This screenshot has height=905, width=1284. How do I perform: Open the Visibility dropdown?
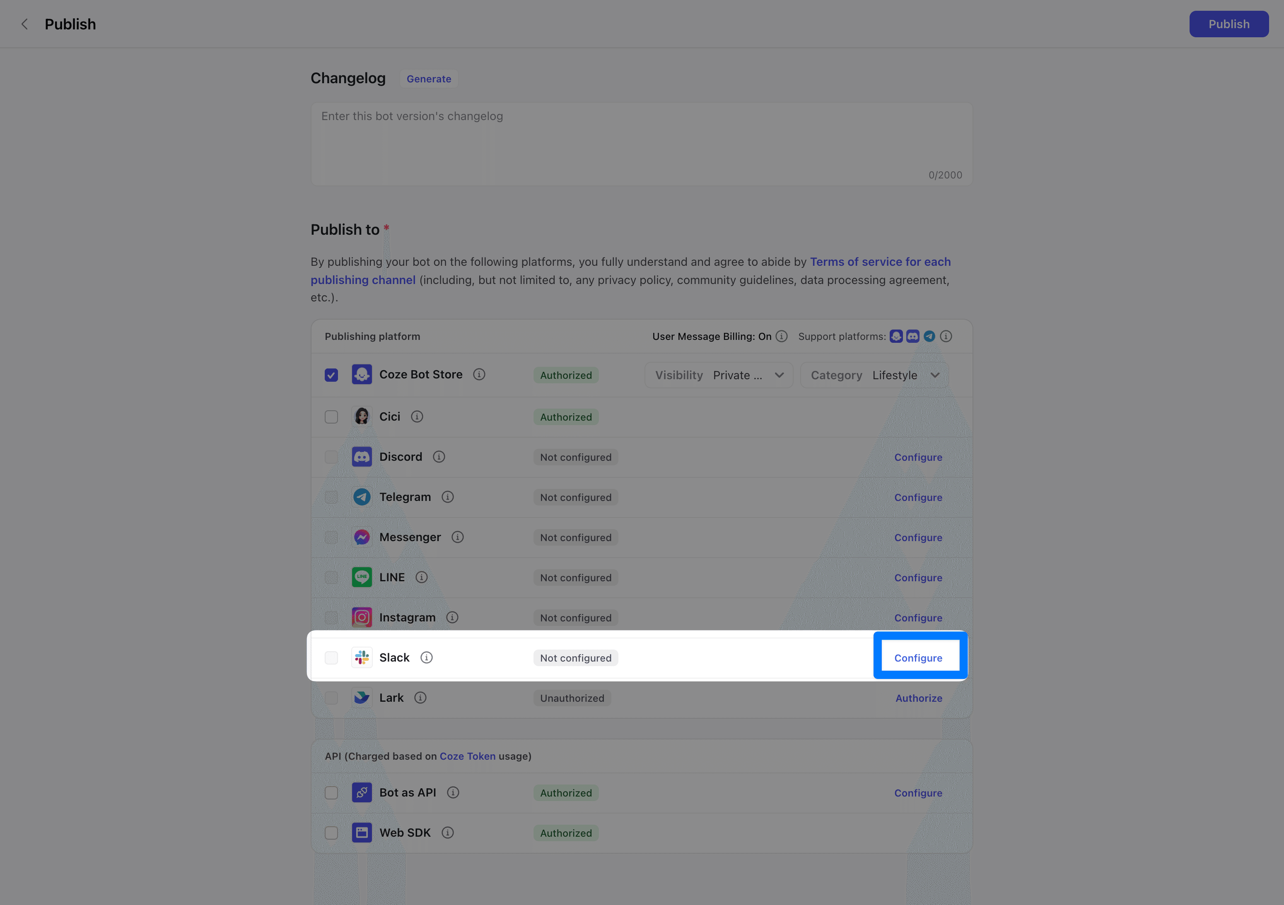pyautogui.click(x=718, y=375)
